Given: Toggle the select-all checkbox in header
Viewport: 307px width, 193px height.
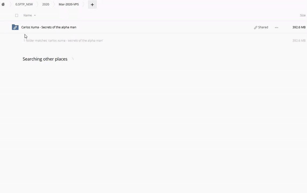Looking at the screenshot, I should pyautogui.click(x=17, y=16).
